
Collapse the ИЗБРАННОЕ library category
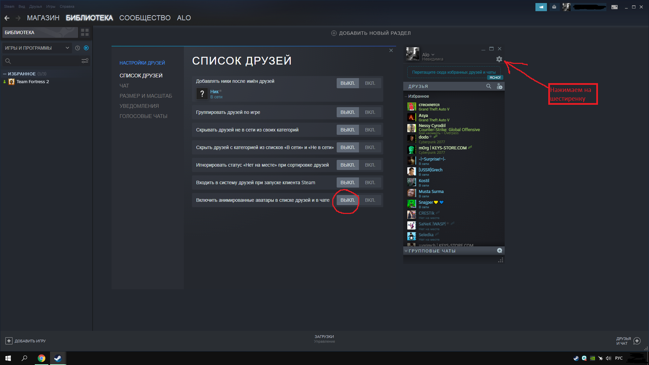(x=5, y=74)
